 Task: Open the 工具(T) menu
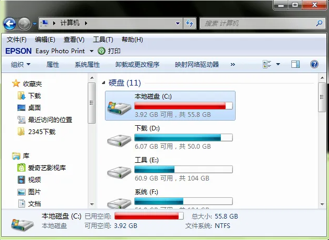point(103,40)
